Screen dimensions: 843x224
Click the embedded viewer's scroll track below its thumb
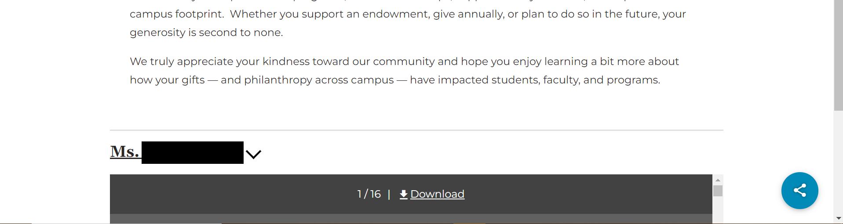click(x=718, y=210)
